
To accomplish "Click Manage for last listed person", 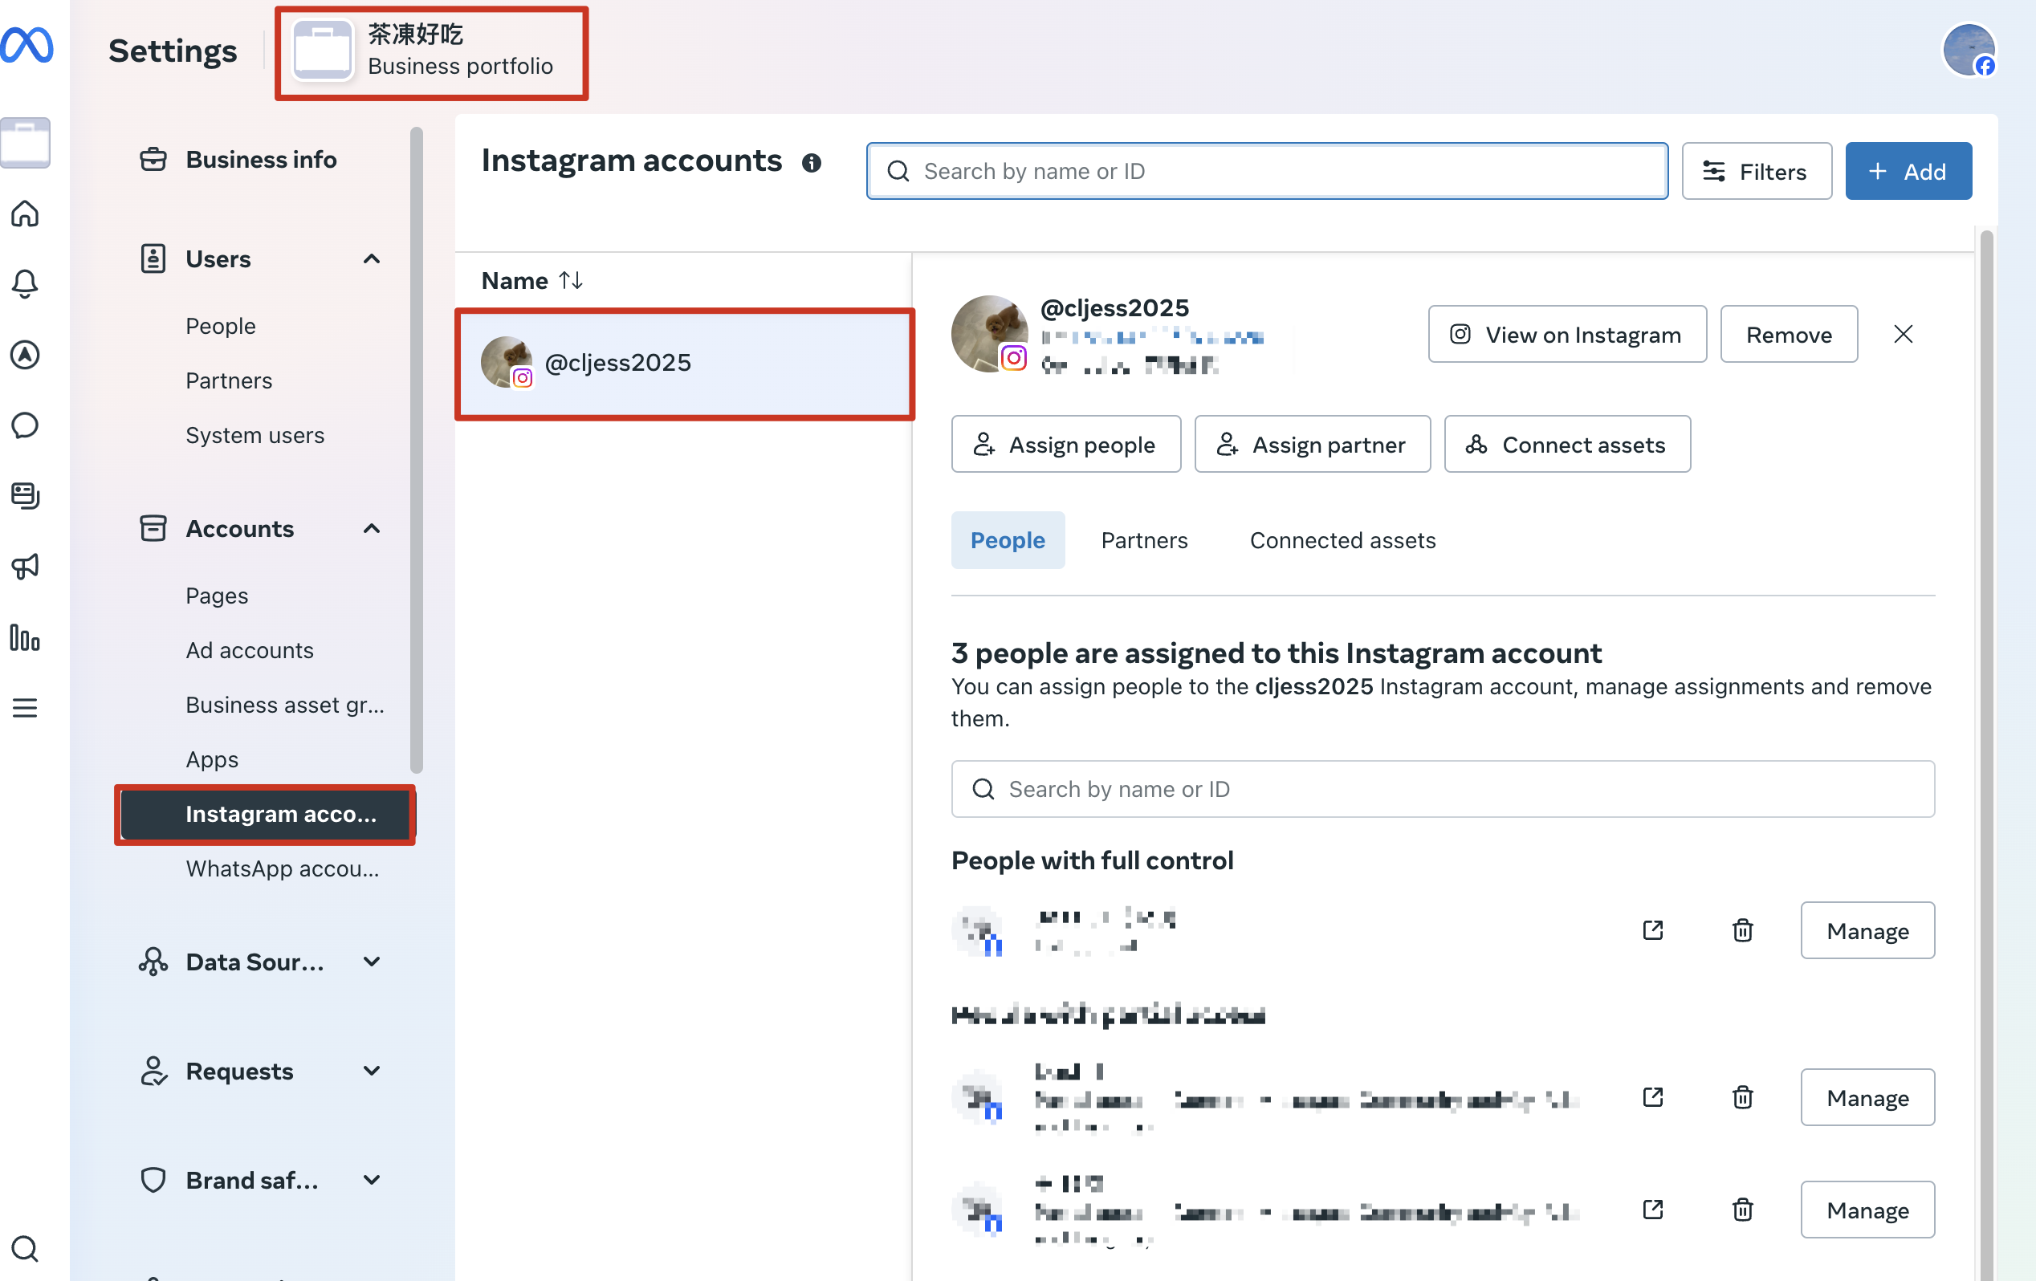I will 1867,1209.
